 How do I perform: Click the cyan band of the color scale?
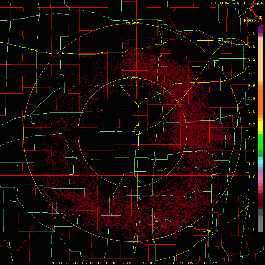click(260, 162)
